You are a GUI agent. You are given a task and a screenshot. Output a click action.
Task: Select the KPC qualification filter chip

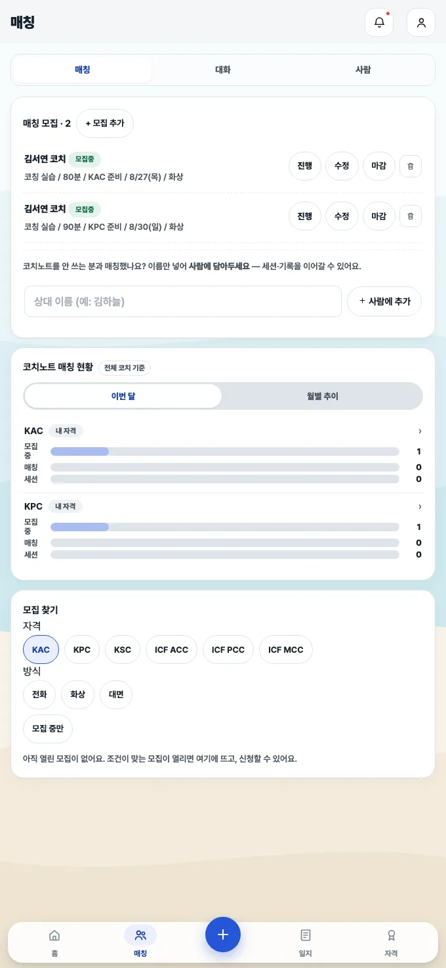(82, 649)
